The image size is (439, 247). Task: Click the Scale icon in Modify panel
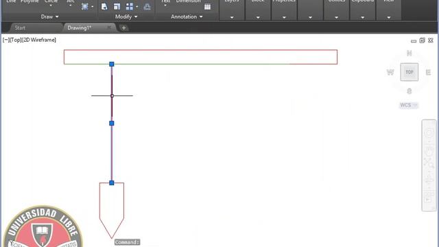[x=117, y=6]
